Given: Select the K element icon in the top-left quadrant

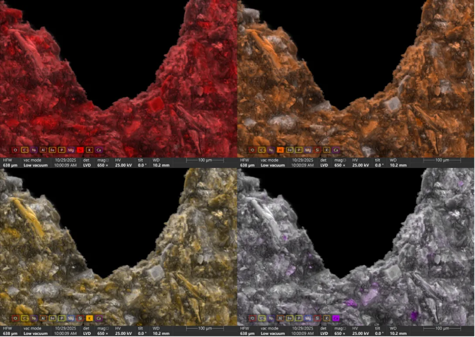Looking at the screenshot, I should click(x=89, y=150).
